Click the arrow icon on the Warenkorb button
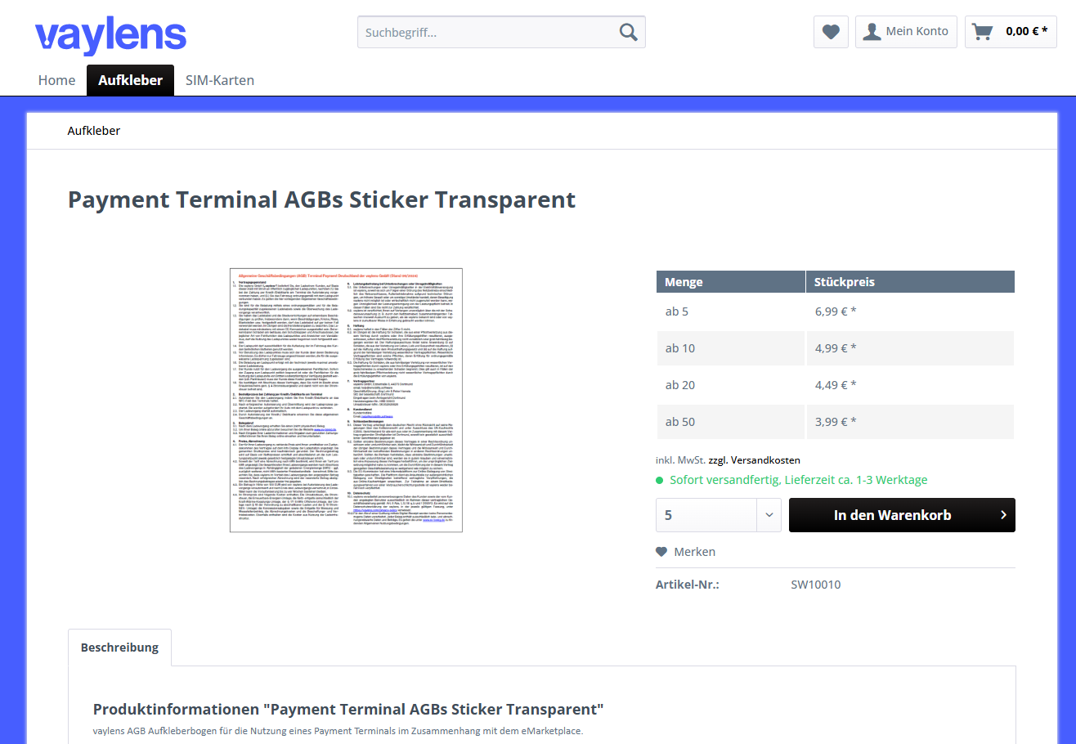This screenshot has height=744, width=1076. coord(1003,515)
